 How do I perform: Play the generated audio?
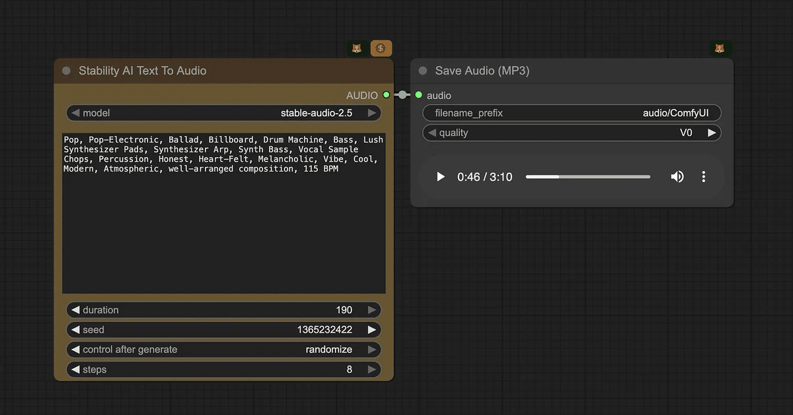(x=441, y=177)
